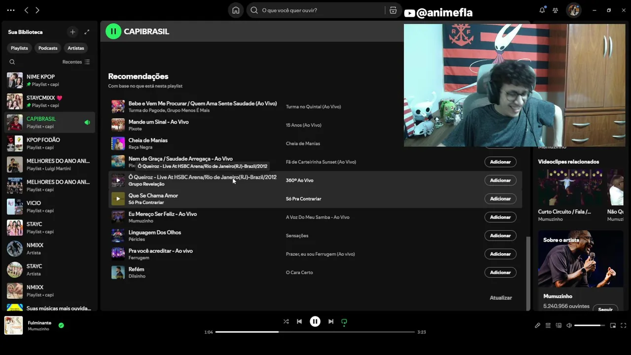Open the miniplayer
The image size is (631, 355).
pos(613,325)
